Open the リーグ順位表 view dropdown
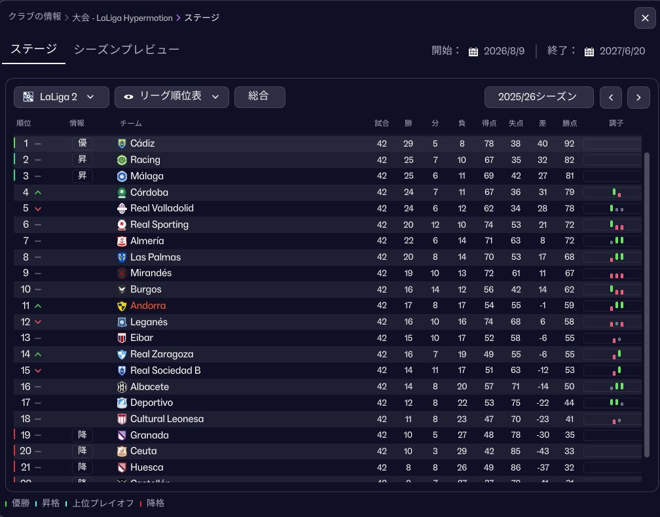660x517 pixels. pyautogui.click(x=172, y=97)
